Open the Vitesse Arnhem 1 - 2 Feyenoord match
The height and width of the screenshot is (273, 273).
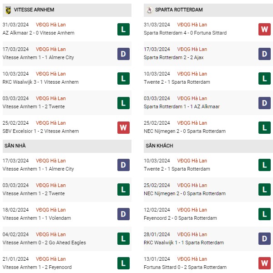tap(37, 267)
